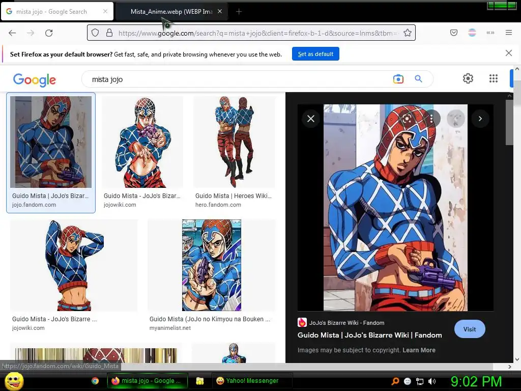Image resolution: width=521 pixels, height=391 pixels.
Task: Switch to Mista_Anime.webp tab
Action: (x=171, y=12)
